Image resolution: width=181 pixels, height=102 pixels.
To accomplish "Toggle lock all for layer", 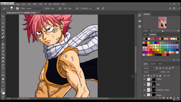I will point(160,76).
